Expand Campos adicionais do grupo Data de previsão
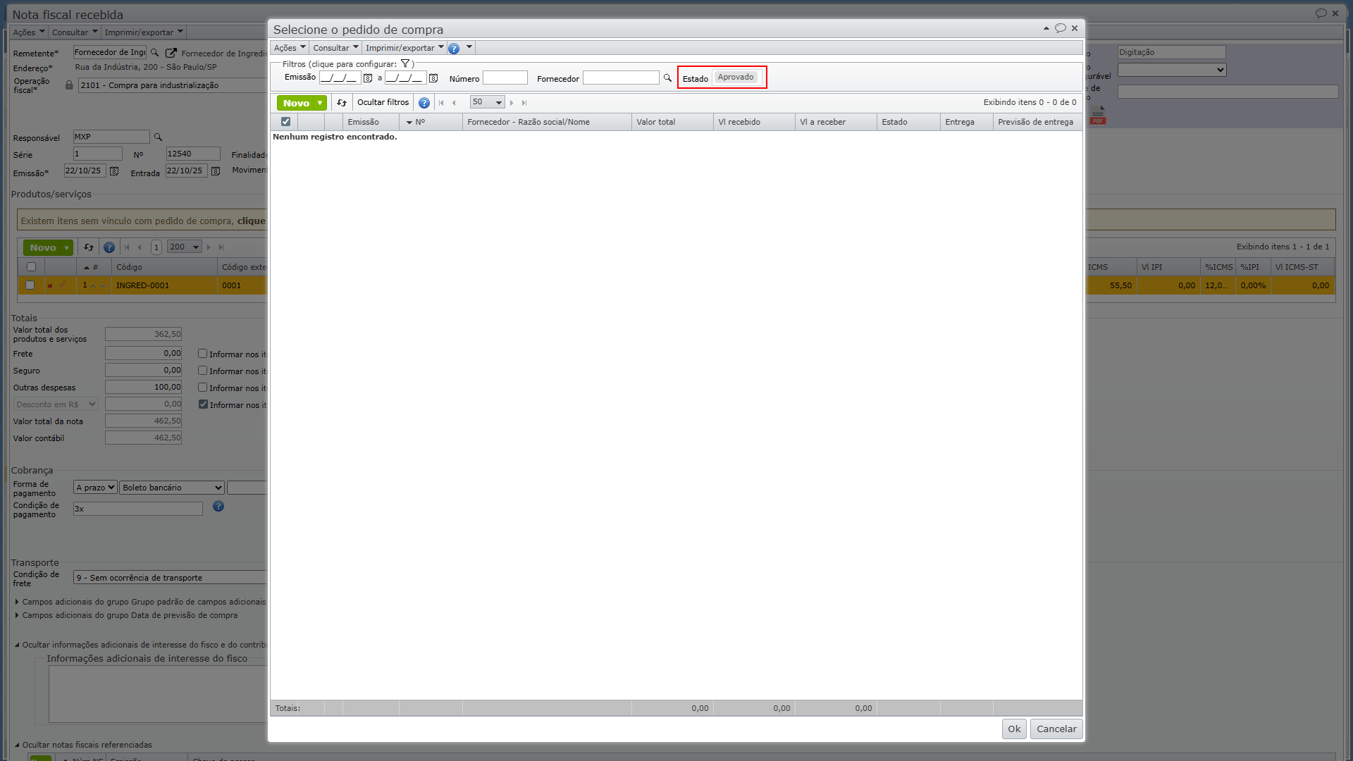Screen dimensions: 1353x761 pos(130,615)
